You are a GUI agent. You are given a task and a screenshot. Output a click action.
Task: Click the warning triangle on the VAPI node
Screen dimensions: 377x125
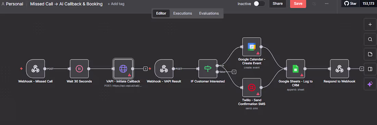pyautogui.click(x=129, y=75)
